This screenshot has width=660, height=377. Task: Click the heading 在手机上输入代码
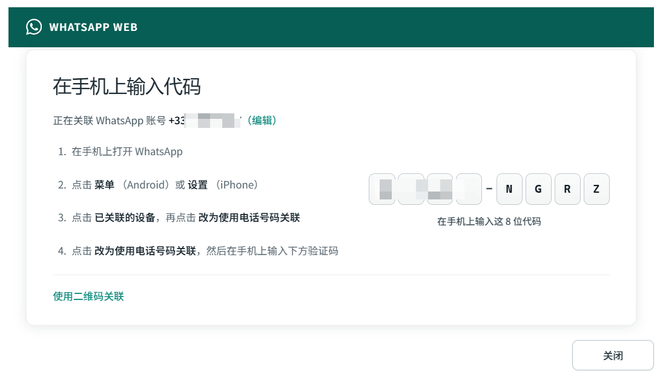coord(127,86)
